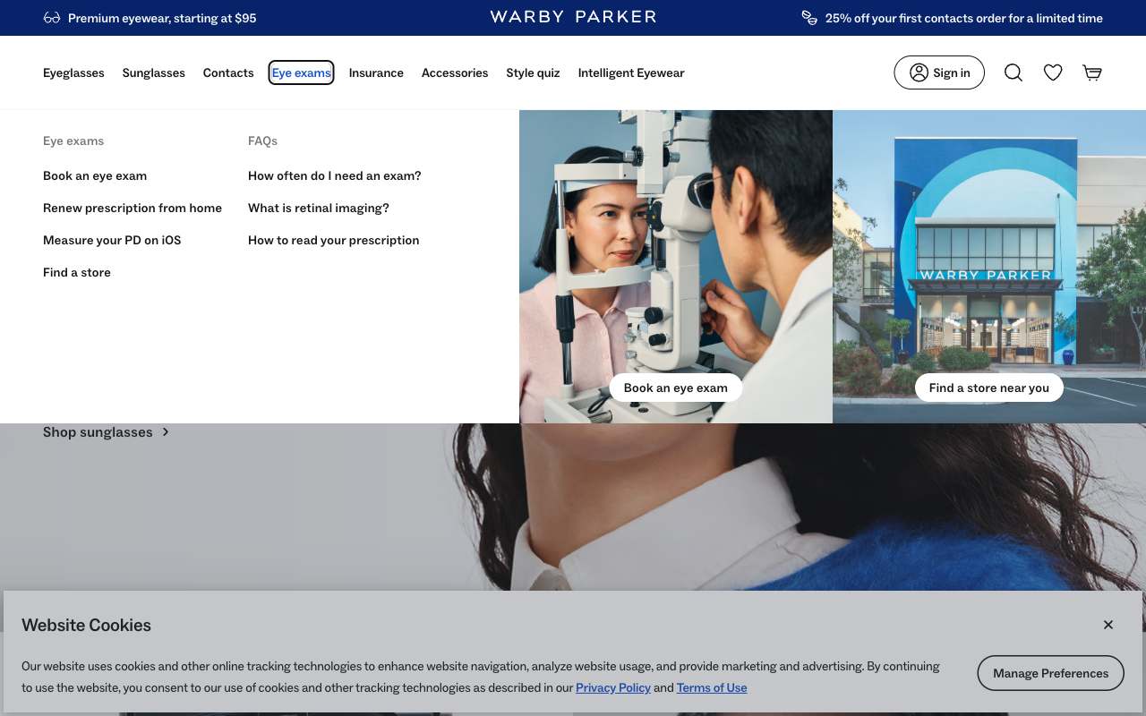Go to Style quiz

click(x=533, y=73)
